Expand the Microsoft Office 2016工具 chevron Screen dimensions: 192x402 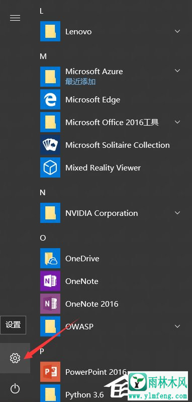point(177,122)
